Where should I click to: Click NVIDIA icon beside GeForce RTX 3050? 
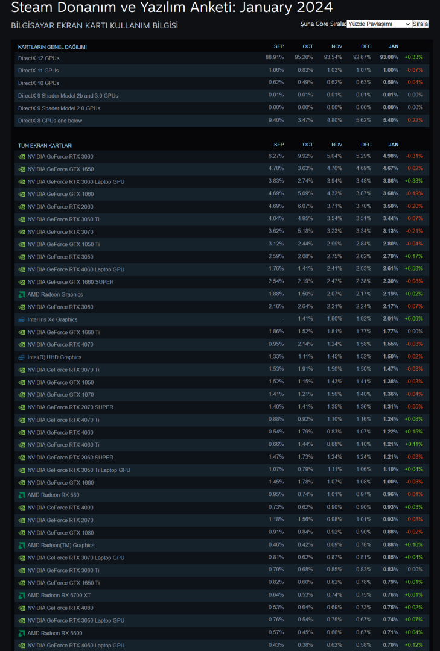coord(22,257)
